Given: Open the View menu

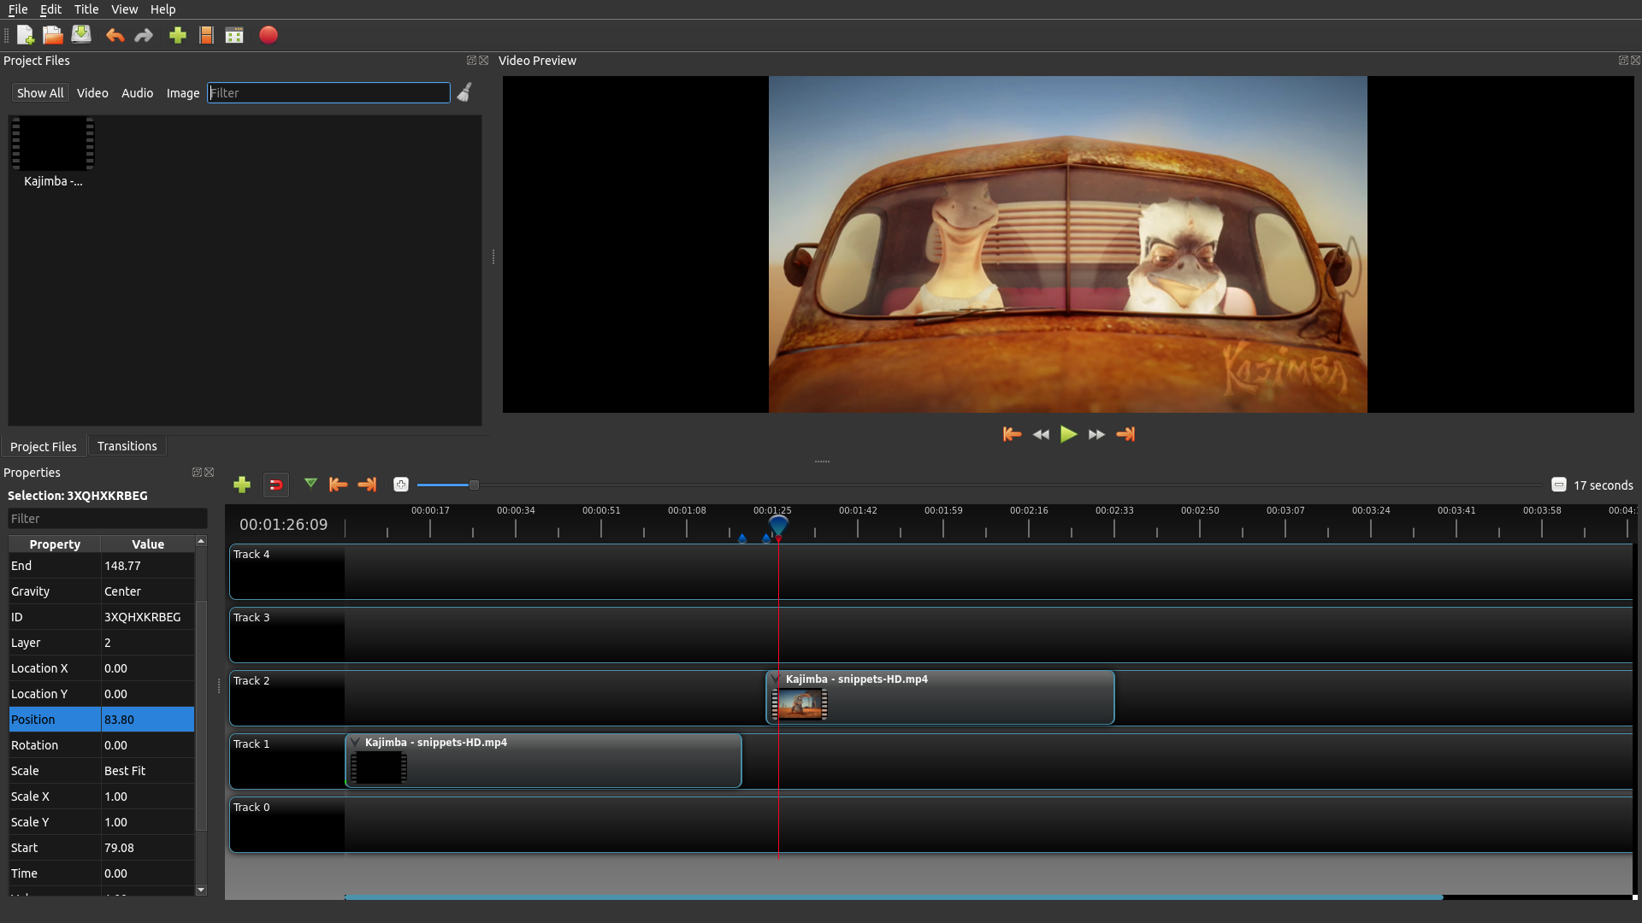Looking at the screenshot, I should 124,9.
